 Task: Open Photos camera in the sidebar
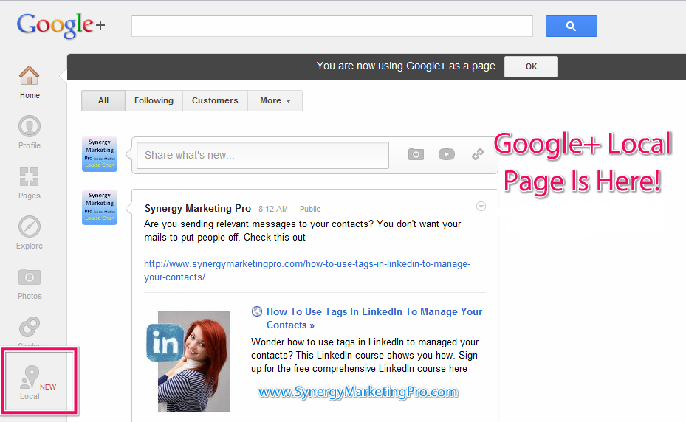click(x=30, y=283)
